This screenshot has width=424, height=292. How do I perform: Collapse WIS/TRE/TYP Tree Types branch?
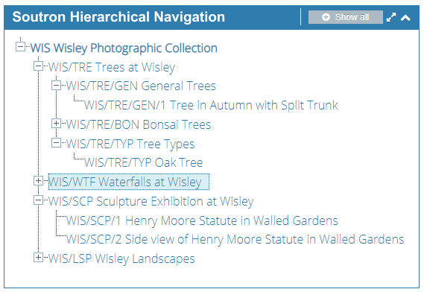(x=56, y=143)
